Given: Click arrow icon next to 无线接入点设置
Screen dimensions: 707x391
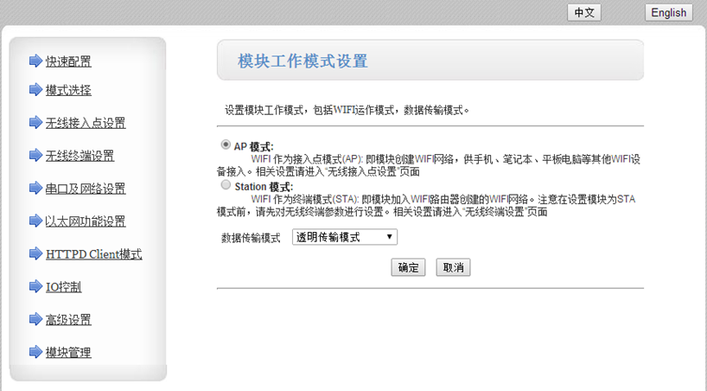Looking at the screenshot, I should [x=35, y=122].
